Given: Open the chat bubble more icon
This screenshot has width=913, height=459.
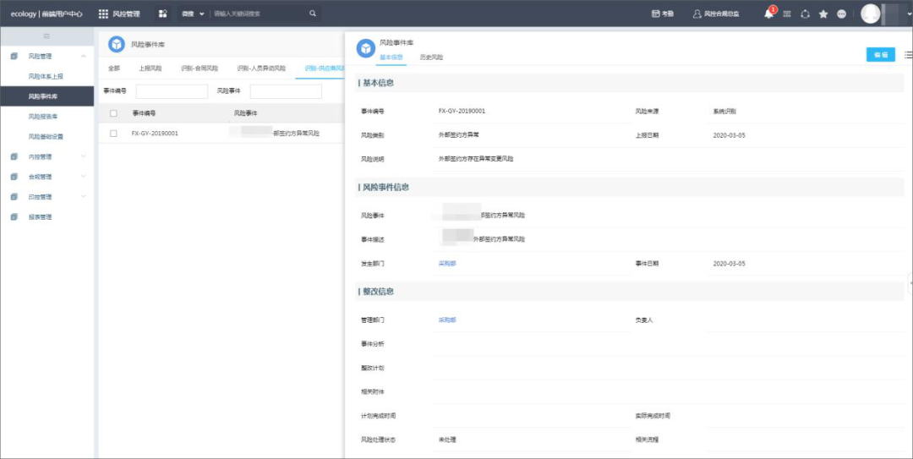Looking at the screenshot, I should 841,14.
